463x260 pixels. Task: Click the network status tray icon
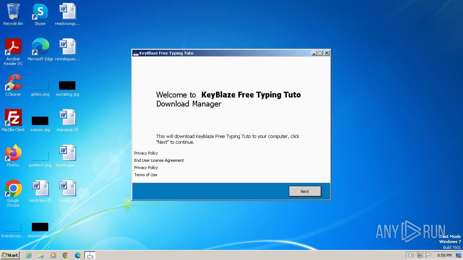click(420, 255)
